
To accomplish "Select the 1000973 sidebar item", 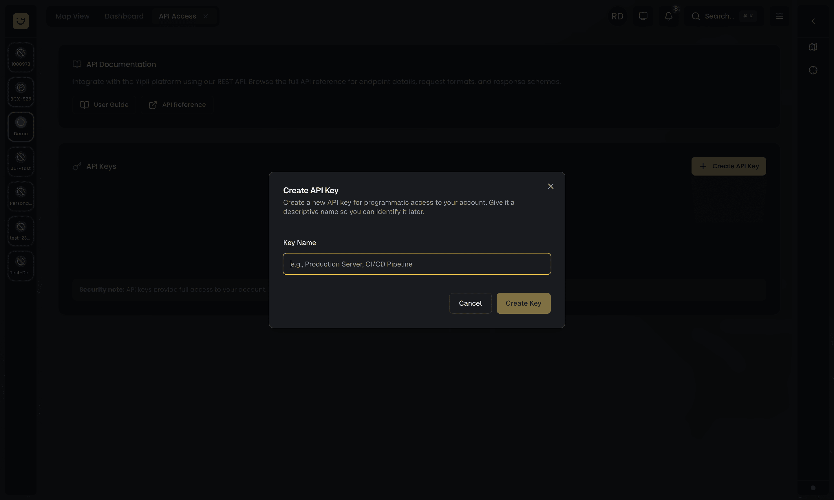I will [x=21, y=57].
